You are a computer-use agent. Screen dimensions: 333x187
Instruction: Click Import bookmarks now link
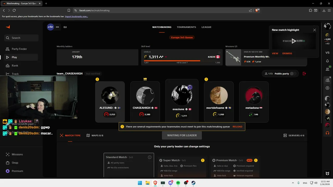pyautogui.click(x=76, y=16)
